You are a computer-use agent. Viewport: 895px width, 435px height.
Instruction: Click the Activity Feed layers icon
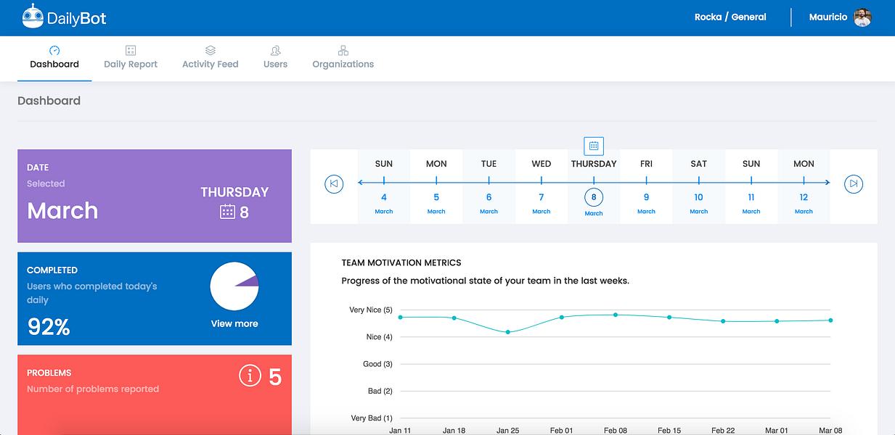[211, 50]
